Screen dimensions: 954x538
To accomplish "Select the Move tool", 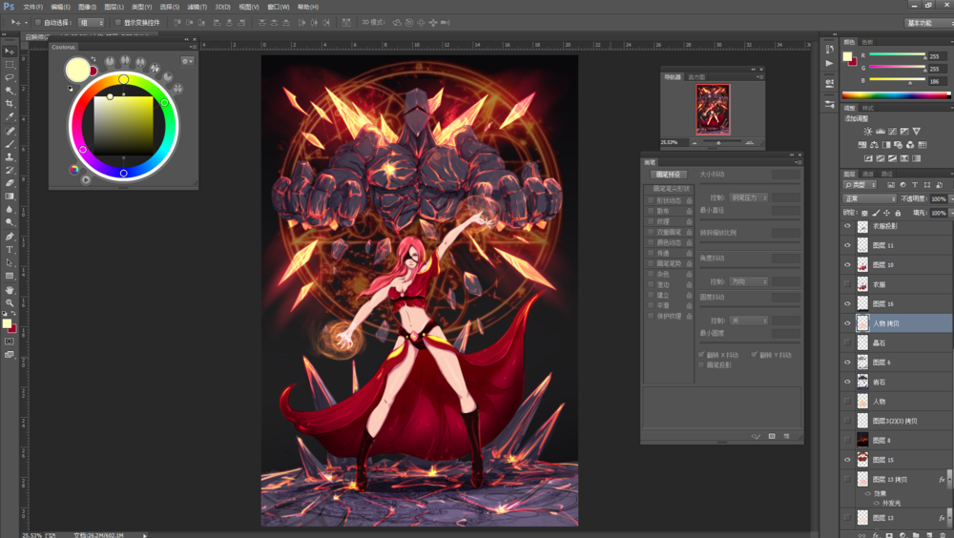I will 10,51.
